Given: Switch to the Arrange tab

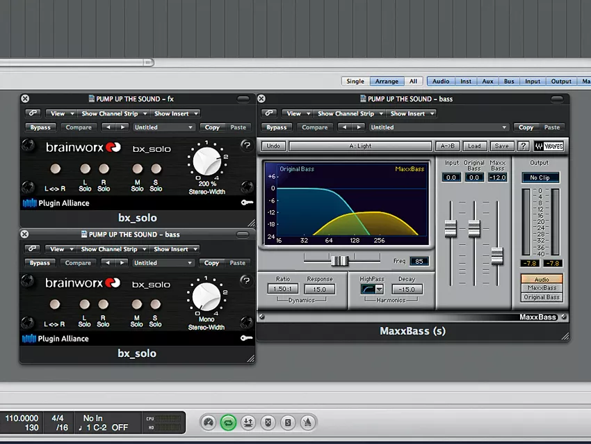Looking at the screenshot, I should point(388,81).
